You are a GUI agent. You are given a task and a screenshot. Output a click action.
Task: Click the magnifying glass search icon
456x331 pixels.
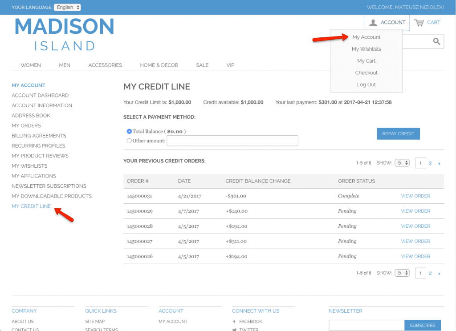[436, 42]
